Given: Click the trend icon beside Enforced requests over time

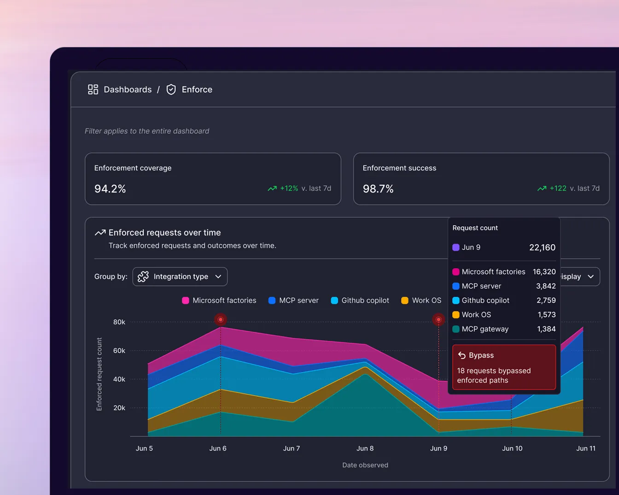Looking at the screenshot, I should point(100,233).
